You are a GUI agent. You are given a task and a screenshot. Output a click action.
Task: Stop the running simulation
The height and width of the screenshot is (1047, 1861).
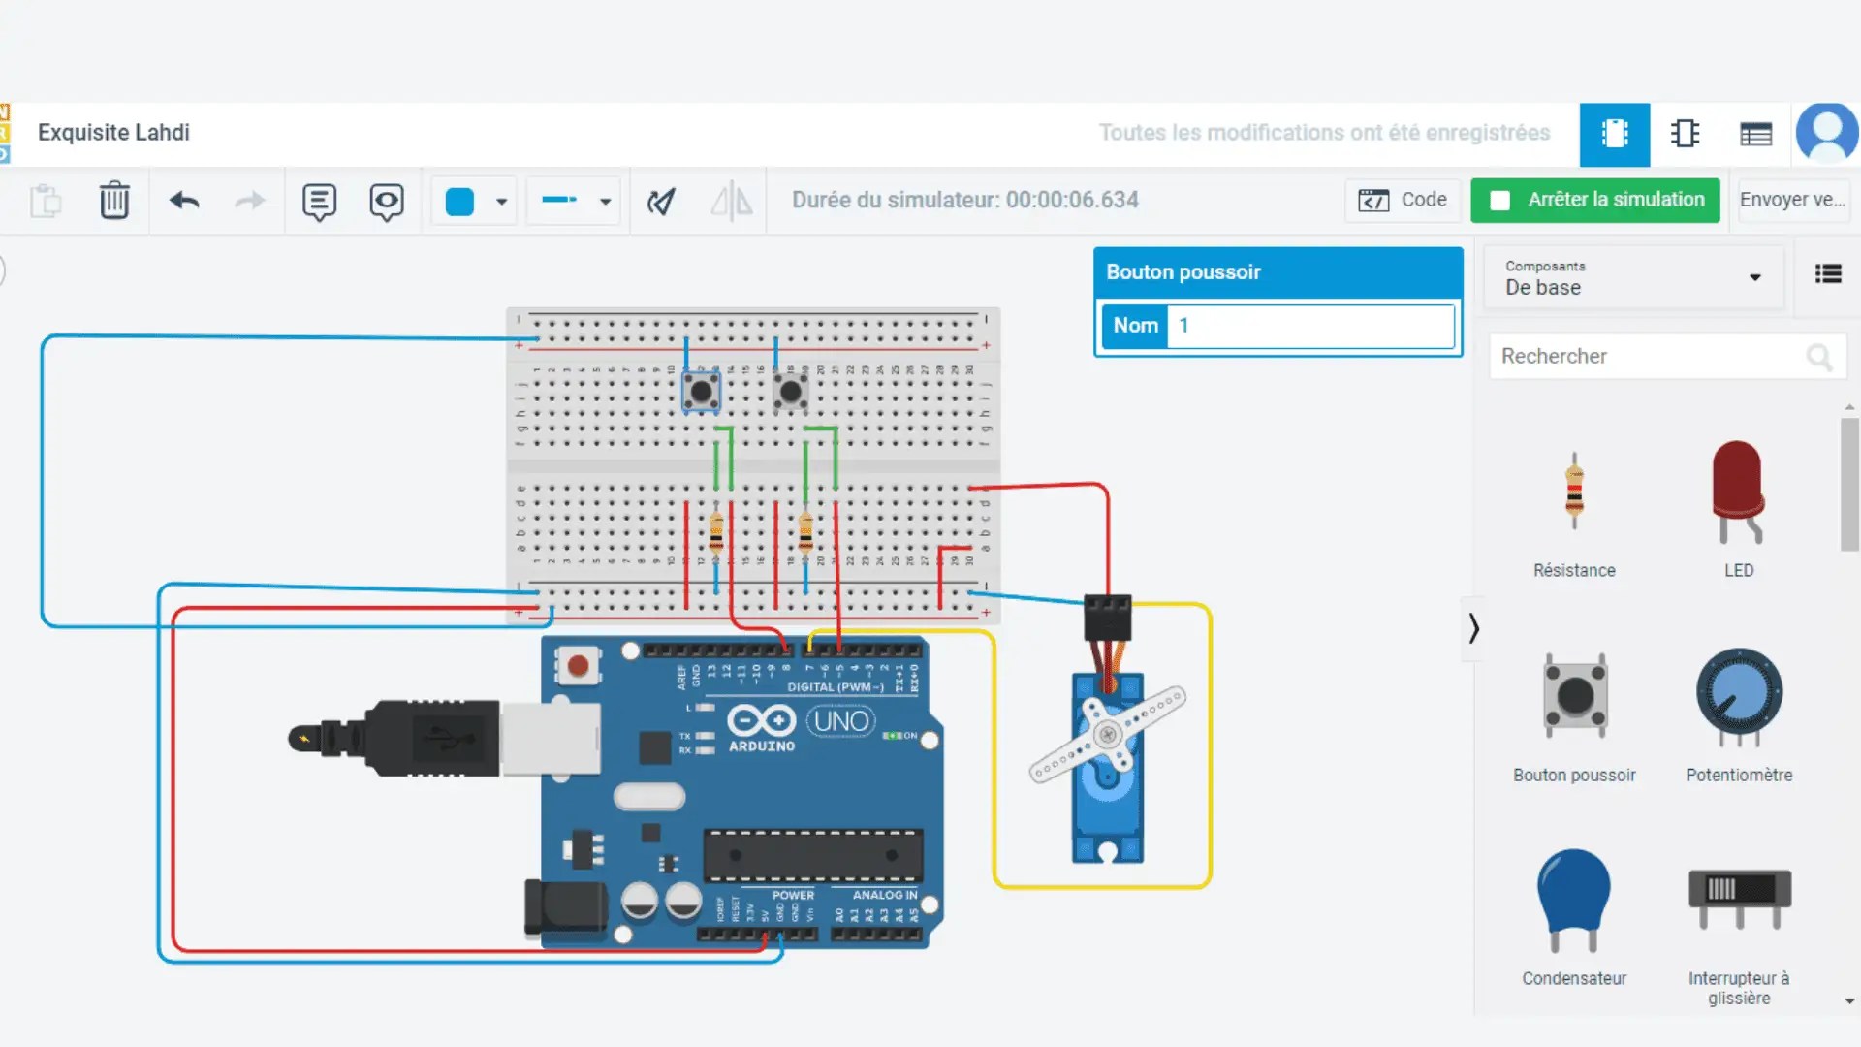click(1594, 200)
